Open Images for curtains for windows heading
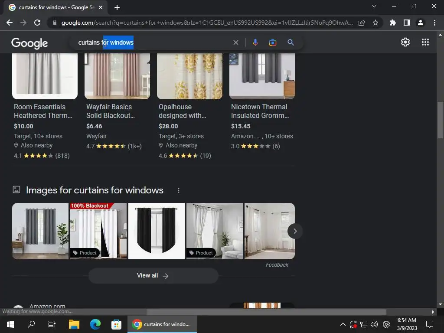The height and width of the screenshot is (333, 444). (x=95, y=190)
